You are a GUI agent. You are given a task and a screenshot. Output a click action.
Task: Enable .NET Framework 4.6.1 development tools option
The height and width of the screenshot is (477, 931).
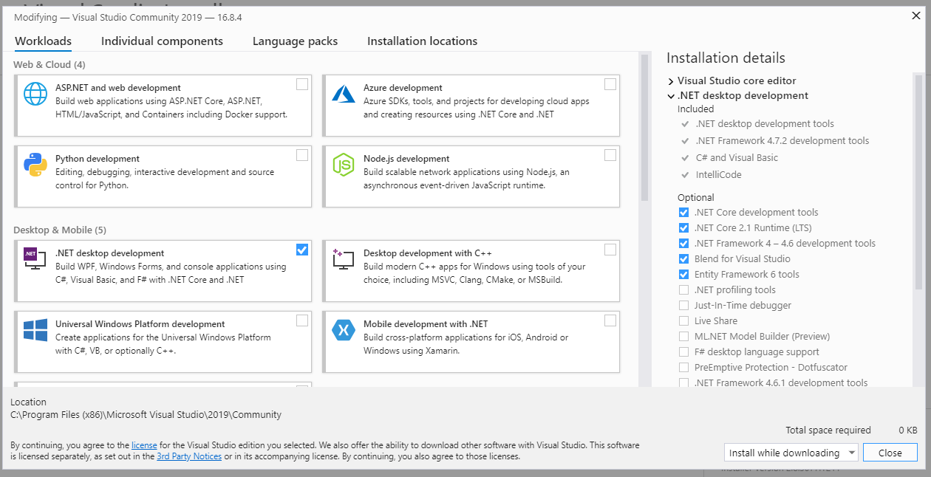click(x=683, y=383)
